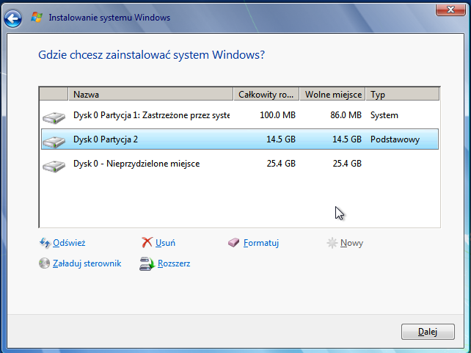Viewport: 471px width, 353px height.
Task: Extend partition with Rozszerz link
Action: click(174, 263)
